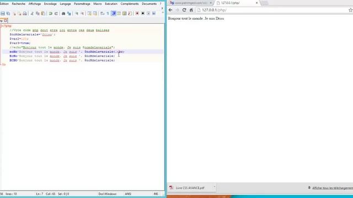Click the Bonjour tout le monde page text
The width and height of the screenshot is (353, 198).
196,18
